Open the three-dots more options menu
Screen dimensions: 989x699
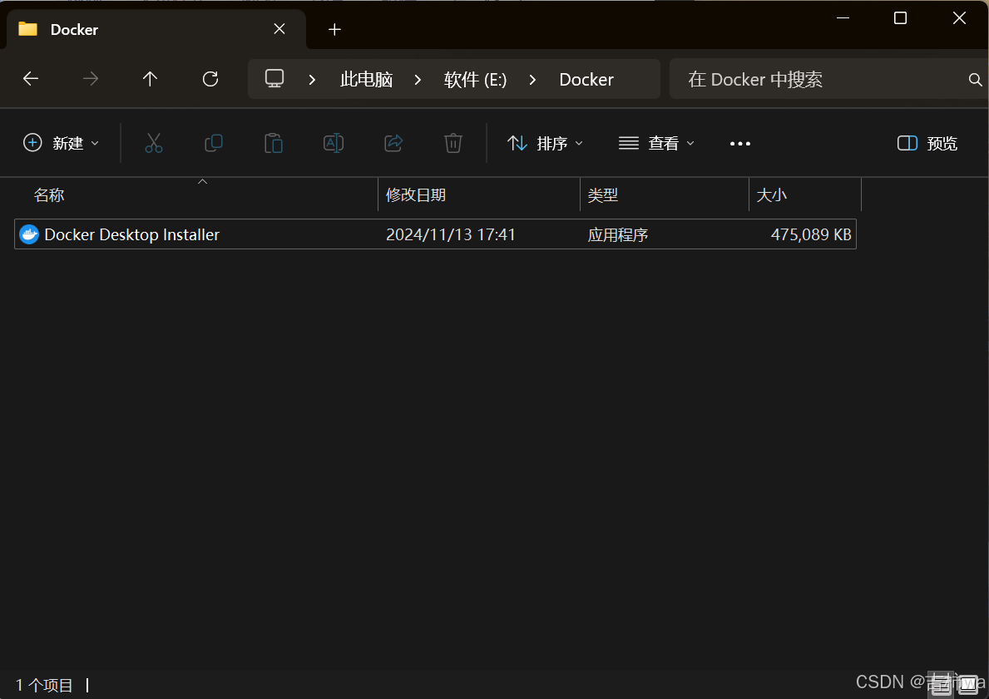tap(739, 144)
